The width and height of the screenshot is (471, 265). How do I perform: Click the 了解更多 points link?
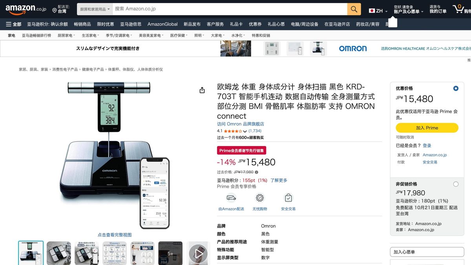279,180
